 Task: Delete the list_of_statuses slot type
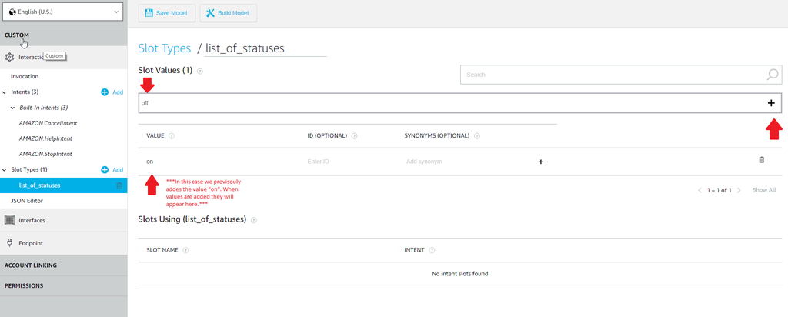[119, 185]
